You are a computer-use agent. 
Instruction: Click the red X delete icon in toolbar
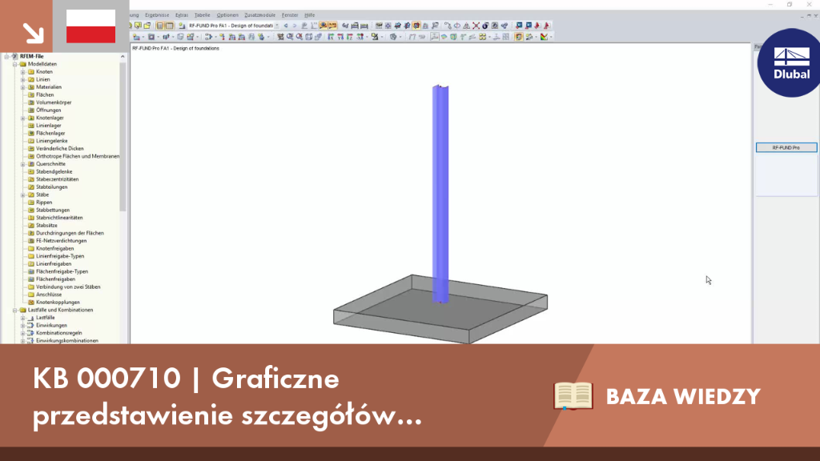476,25
